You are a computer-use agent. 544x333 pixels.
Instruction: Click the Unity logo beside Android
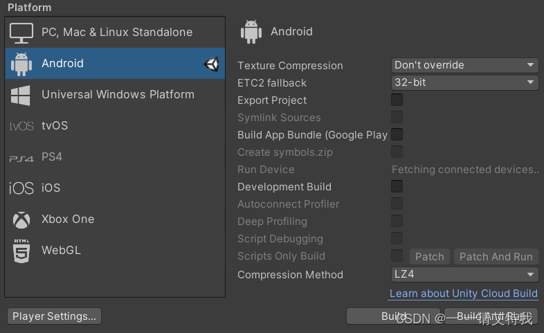click(x=211, y=64)
